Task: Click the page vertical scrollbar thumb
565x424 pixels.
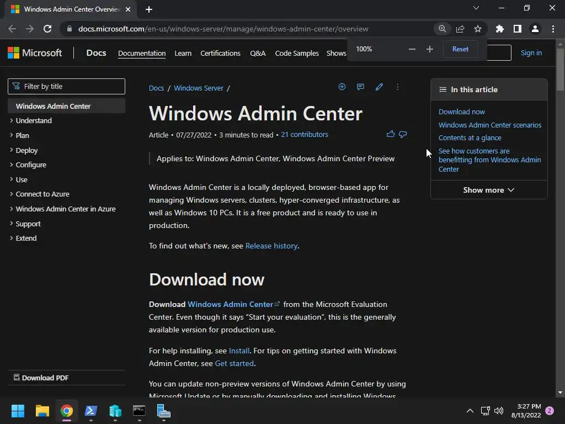Action: click(x=560, y=69)
